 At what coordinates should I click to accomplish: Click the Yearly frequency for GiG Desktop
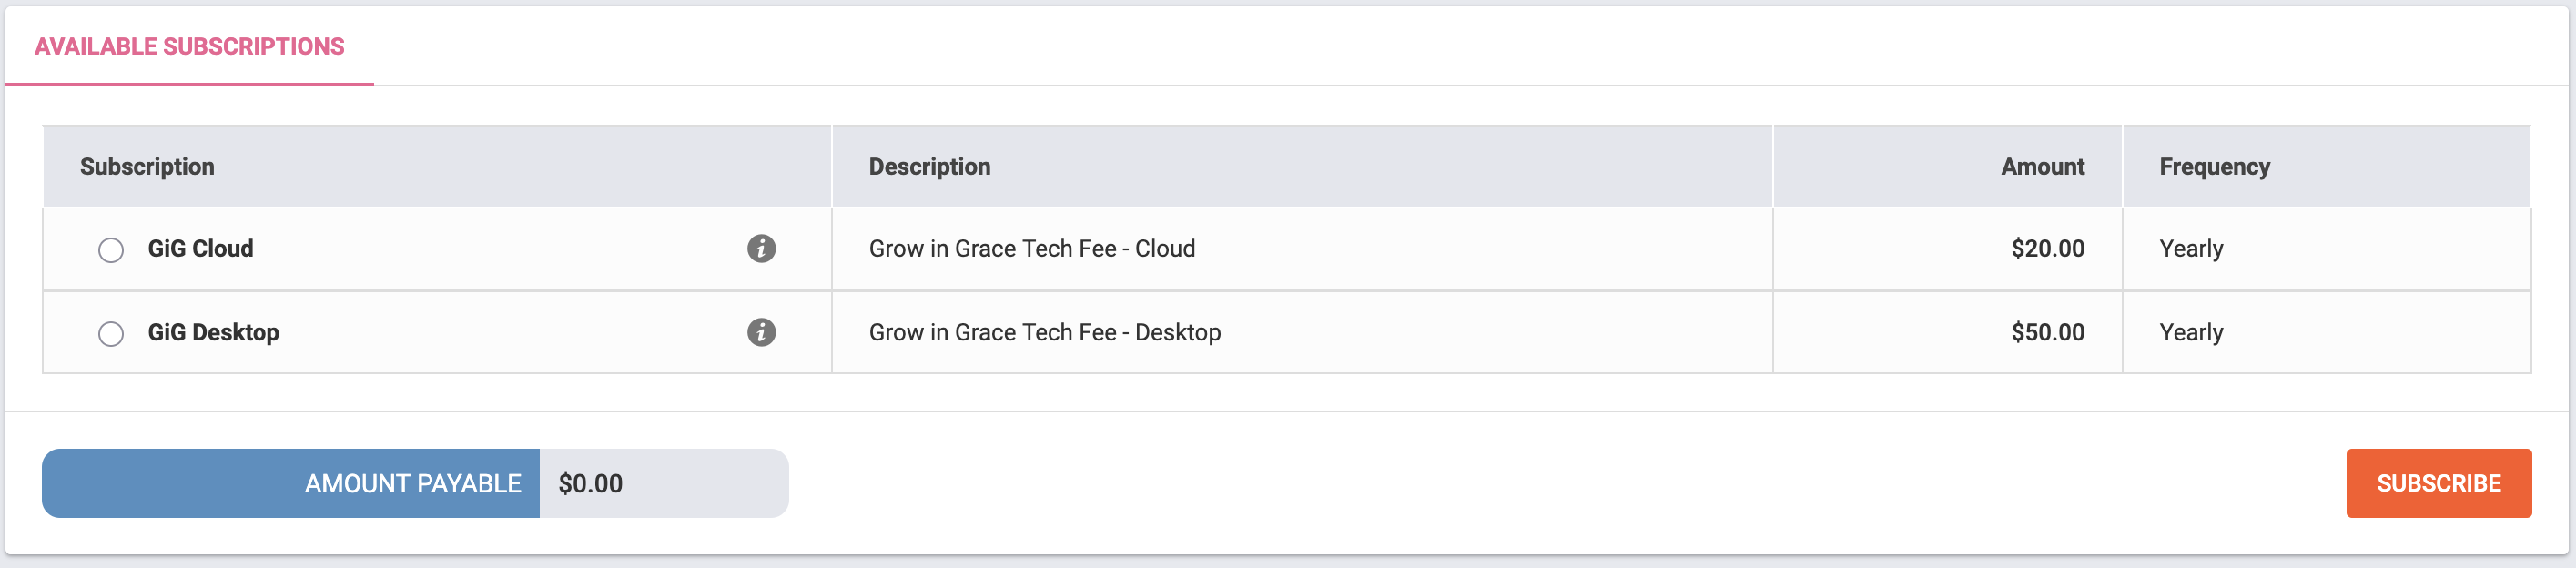click(x=2190, y=332)
